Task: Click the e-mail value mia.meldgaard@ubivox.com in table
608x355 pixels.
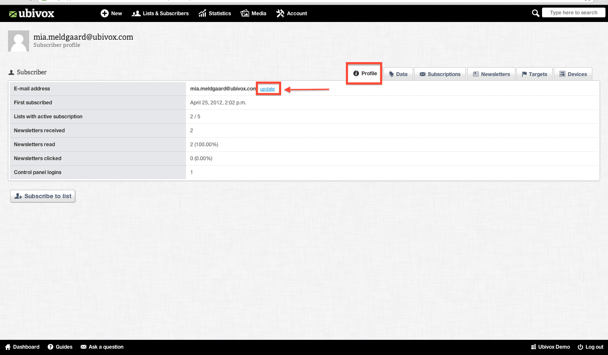Action: pyautogui.click(x=223, y=89)
